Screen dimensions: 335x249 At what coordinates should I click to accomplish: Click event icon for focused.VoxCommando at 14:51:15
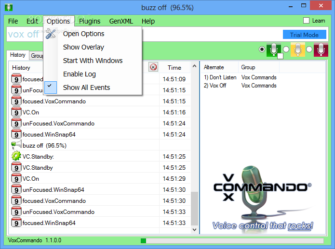[x=16, y=101]
